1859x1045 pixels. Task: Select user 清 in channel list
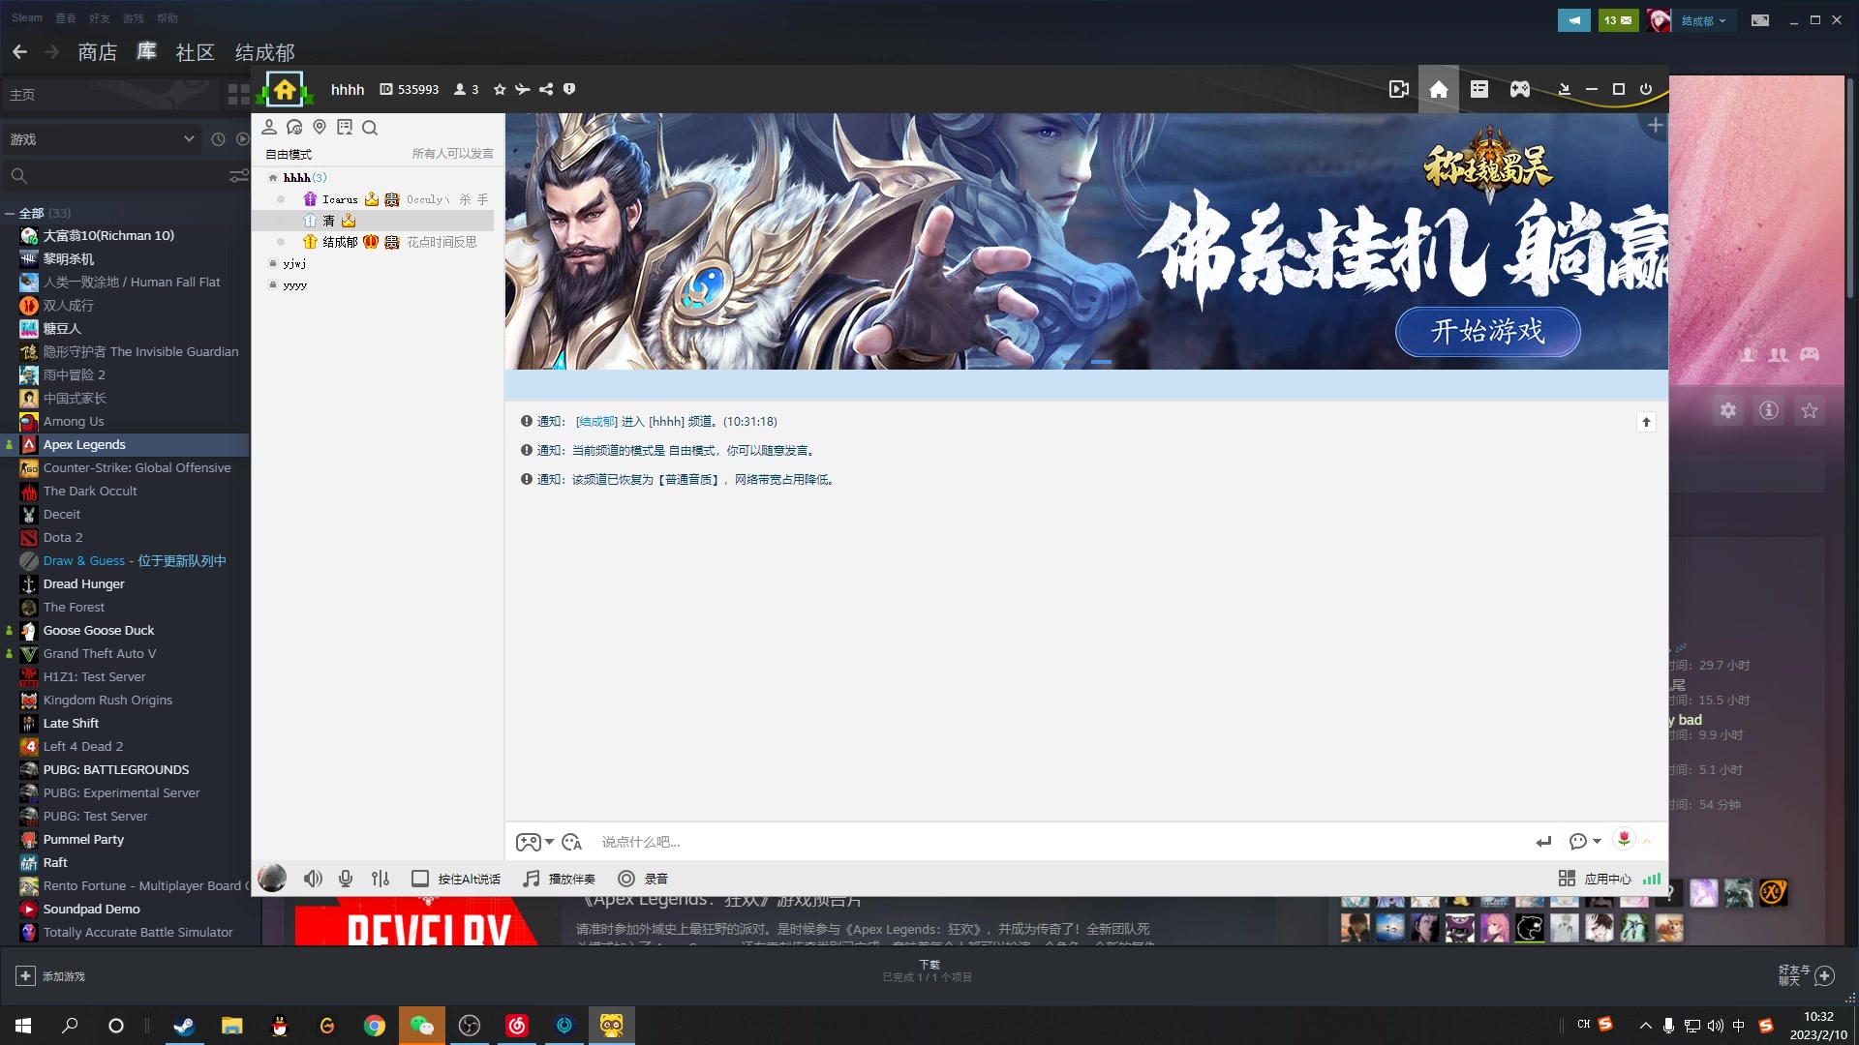coord(373,221)
